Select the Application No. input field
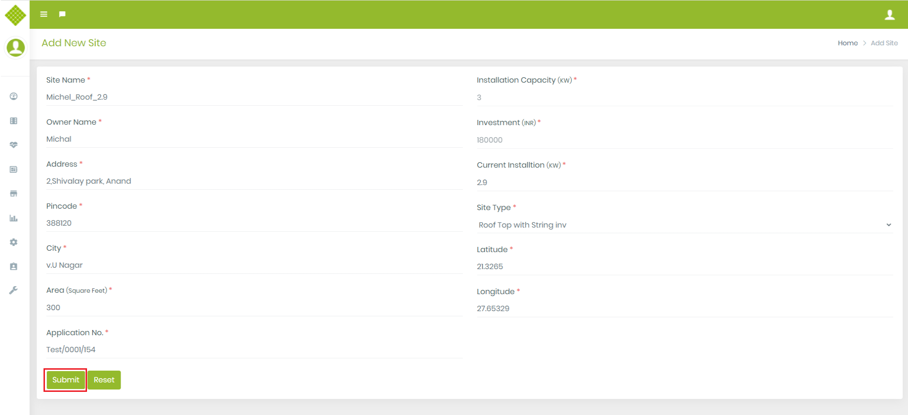908x415 pixels. click(x=254, y=350)
